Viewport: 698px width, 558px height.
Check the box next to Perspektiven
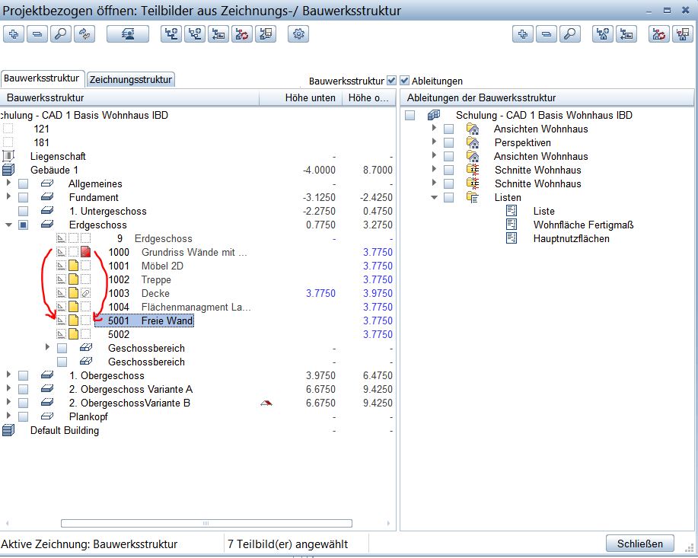(448, 142)
